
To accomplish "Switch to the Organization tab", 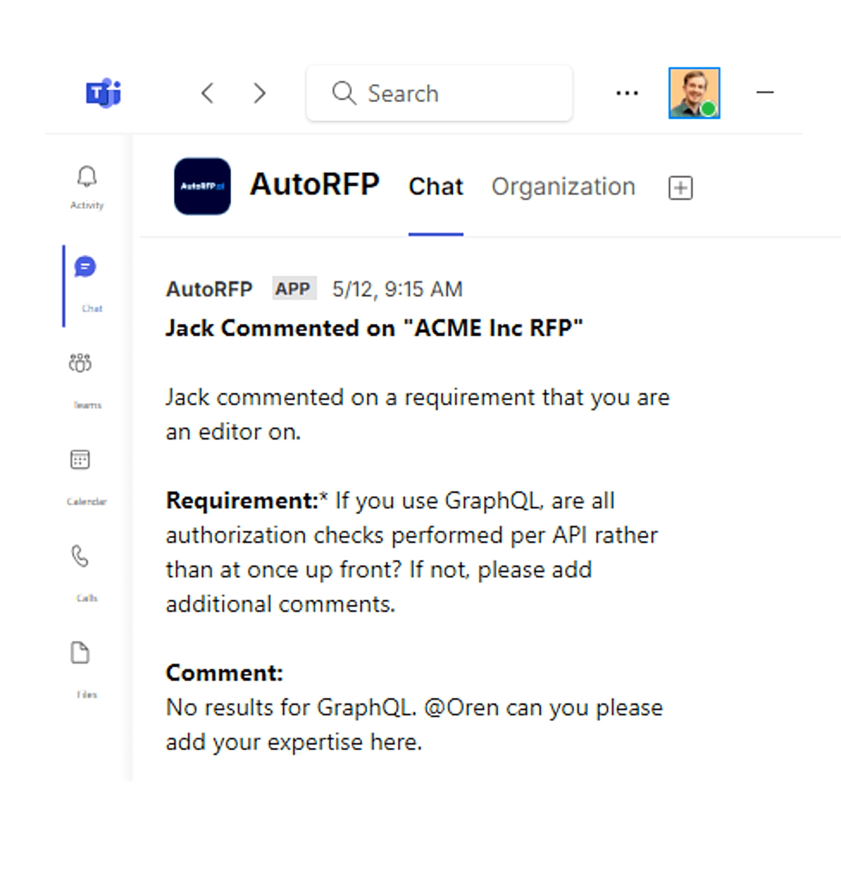I will coord(563,187).
